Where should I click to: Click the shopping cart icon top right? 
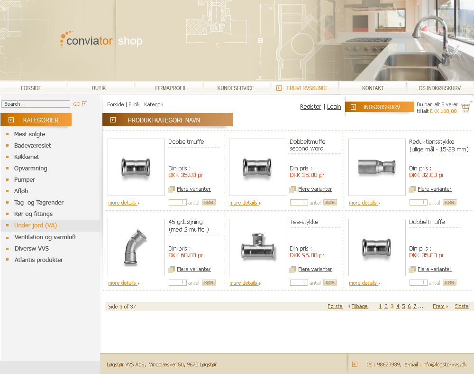coord(466,107)
